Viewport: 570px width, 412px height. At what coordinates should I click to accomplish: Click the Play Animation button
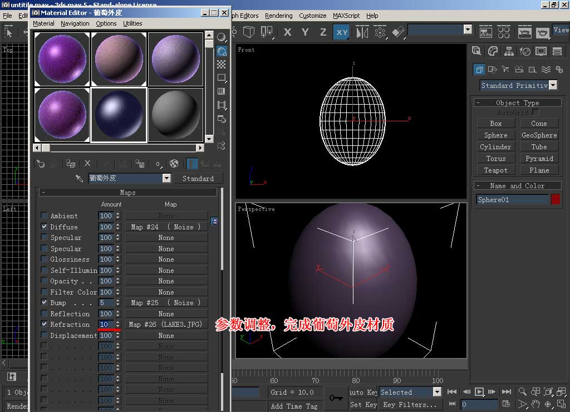click(x=479, y=391)
